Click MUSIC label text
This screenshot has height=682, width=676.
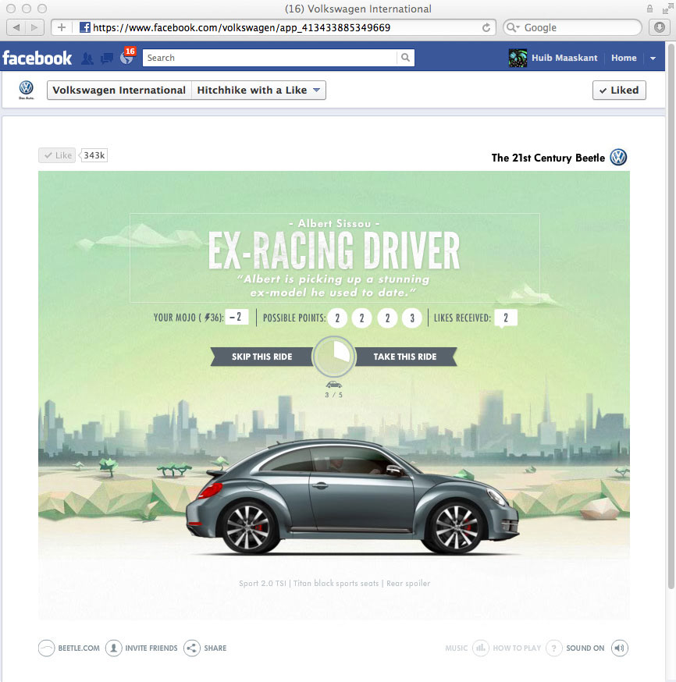coord(457,648)
